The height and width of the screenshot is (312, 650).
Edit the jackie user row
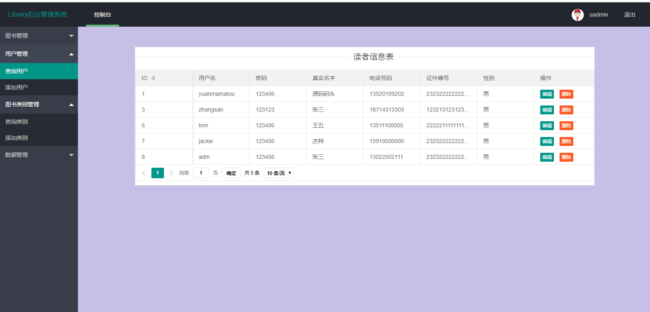547,141
